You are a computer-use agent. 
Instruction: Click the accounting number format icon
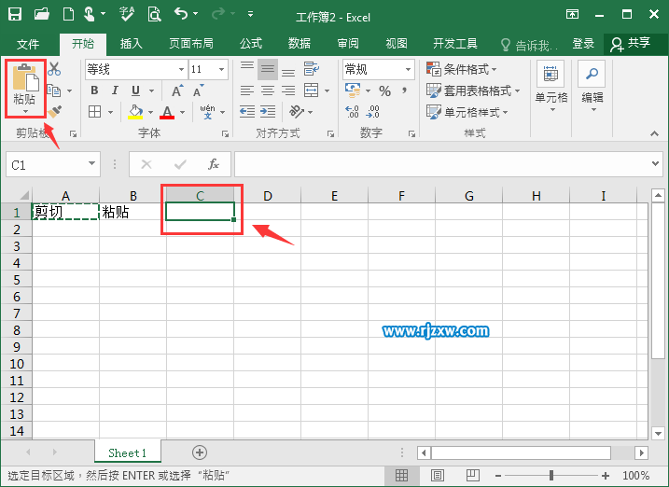353,90
